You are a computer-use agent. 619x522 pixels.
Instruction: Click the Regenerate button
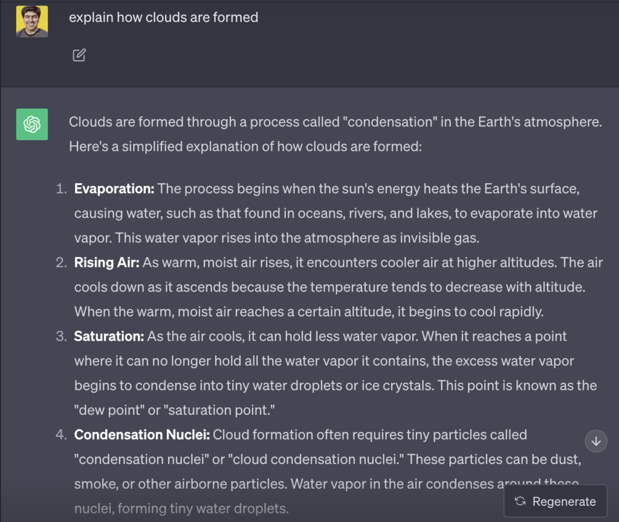(555, 501)
